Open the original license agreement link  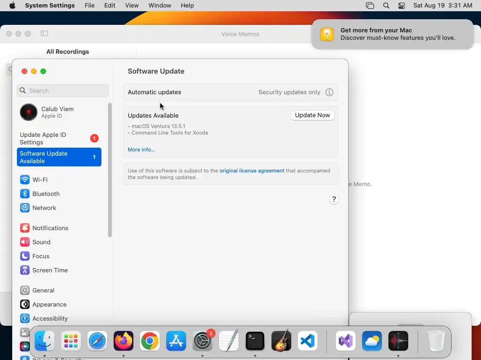click(252, 171)
